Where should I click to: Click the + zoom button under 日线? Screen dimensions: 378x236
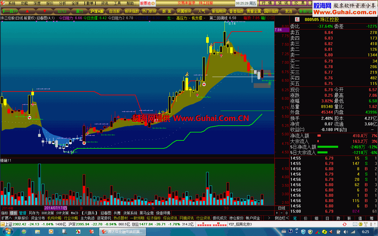(x=277, y=213)
